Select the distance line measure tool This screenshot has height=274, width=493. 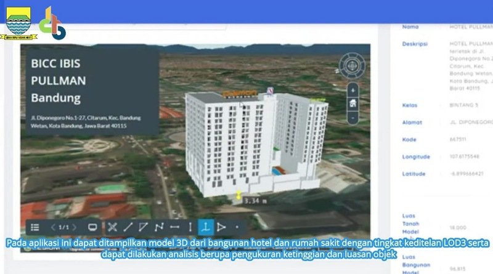128,227
